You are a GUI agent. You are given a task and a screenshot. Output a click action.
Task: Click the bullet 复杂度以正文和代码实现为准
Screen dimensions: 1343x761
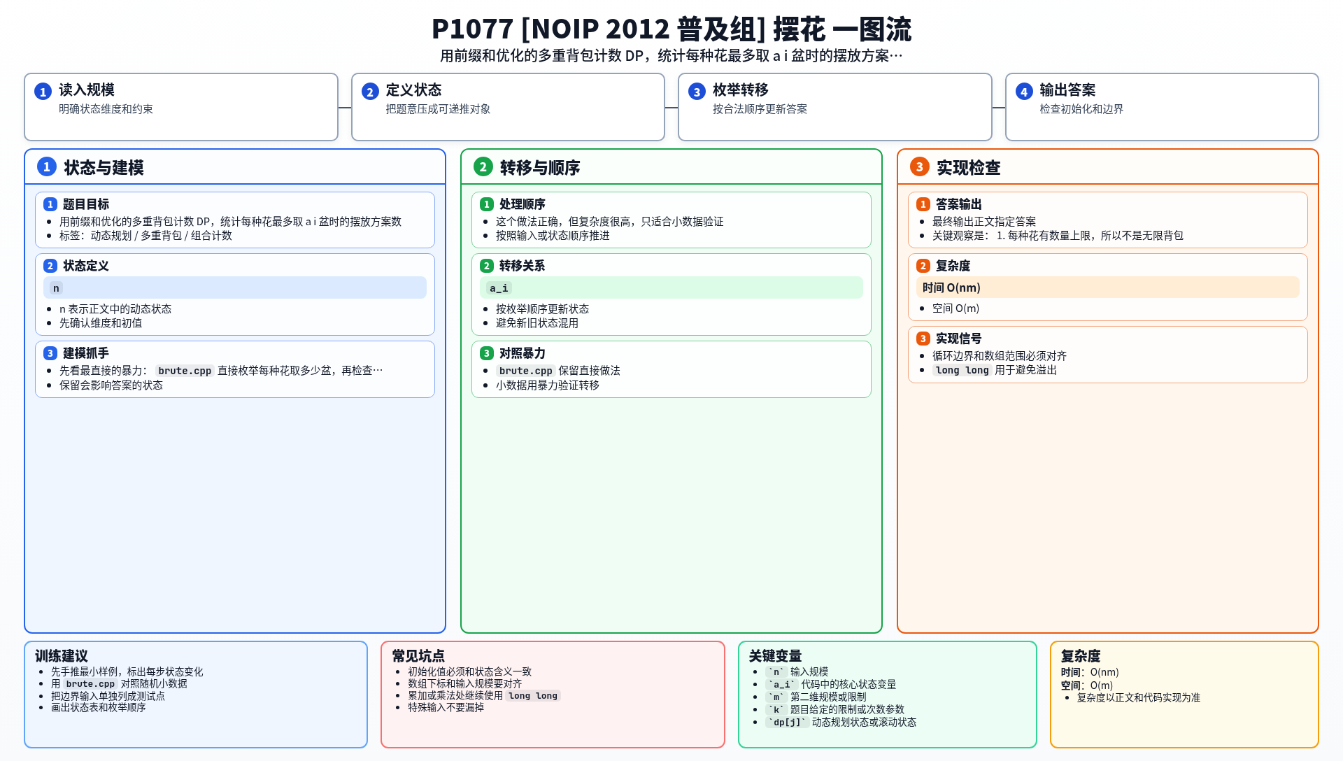[1138, 698]
